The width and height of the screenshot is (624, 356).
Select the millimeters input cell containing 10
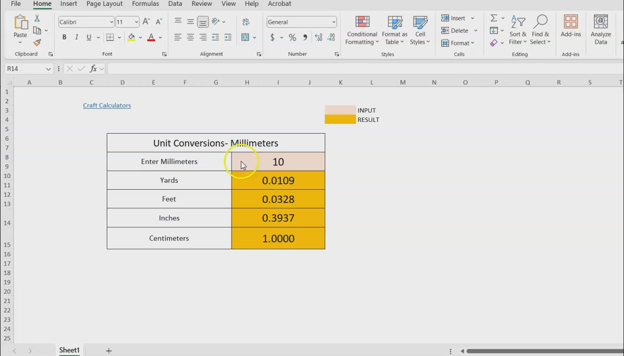278,162
